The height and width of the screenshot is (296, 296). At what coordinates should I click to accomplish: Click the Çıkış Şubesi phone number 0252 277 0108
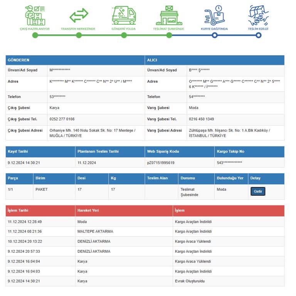[x=62, y=119]
